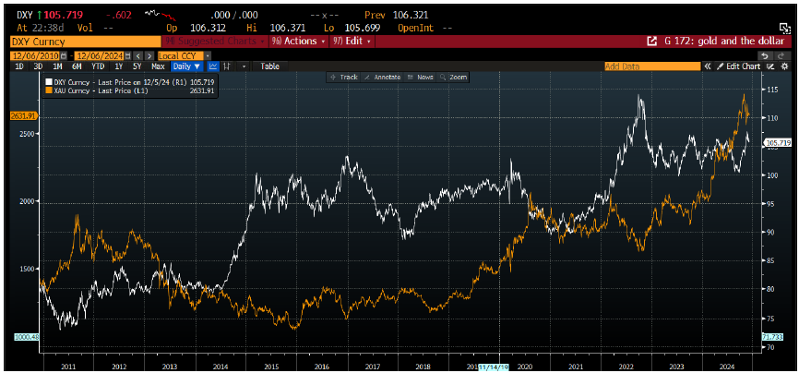Collapse panel with double-chevron icon

[709, 66]
